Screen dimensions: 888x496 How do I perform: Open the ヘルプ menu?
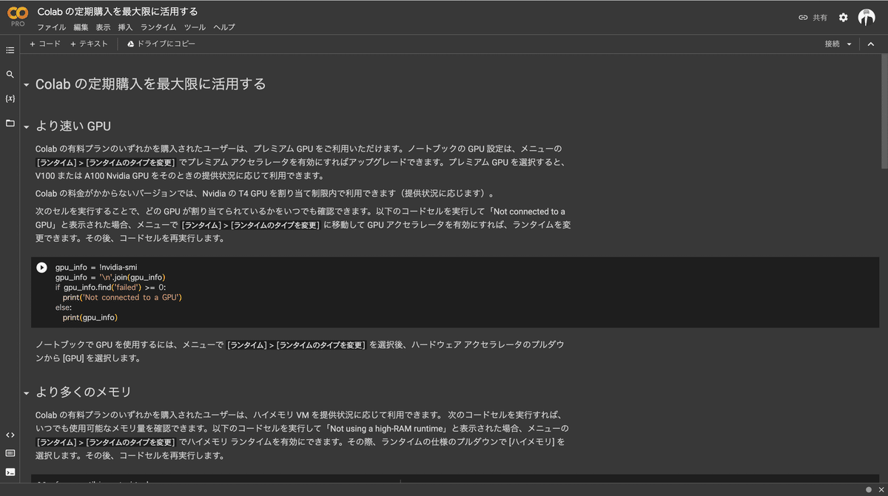[x=224, y=27]
